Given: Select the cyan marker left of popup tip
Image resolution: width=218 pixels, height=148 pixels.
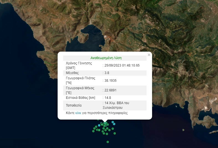Looking at the screenshot, I should 99,125.
